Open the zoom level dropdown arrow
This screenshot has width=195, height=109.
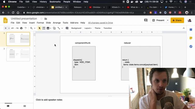(35, 28)
